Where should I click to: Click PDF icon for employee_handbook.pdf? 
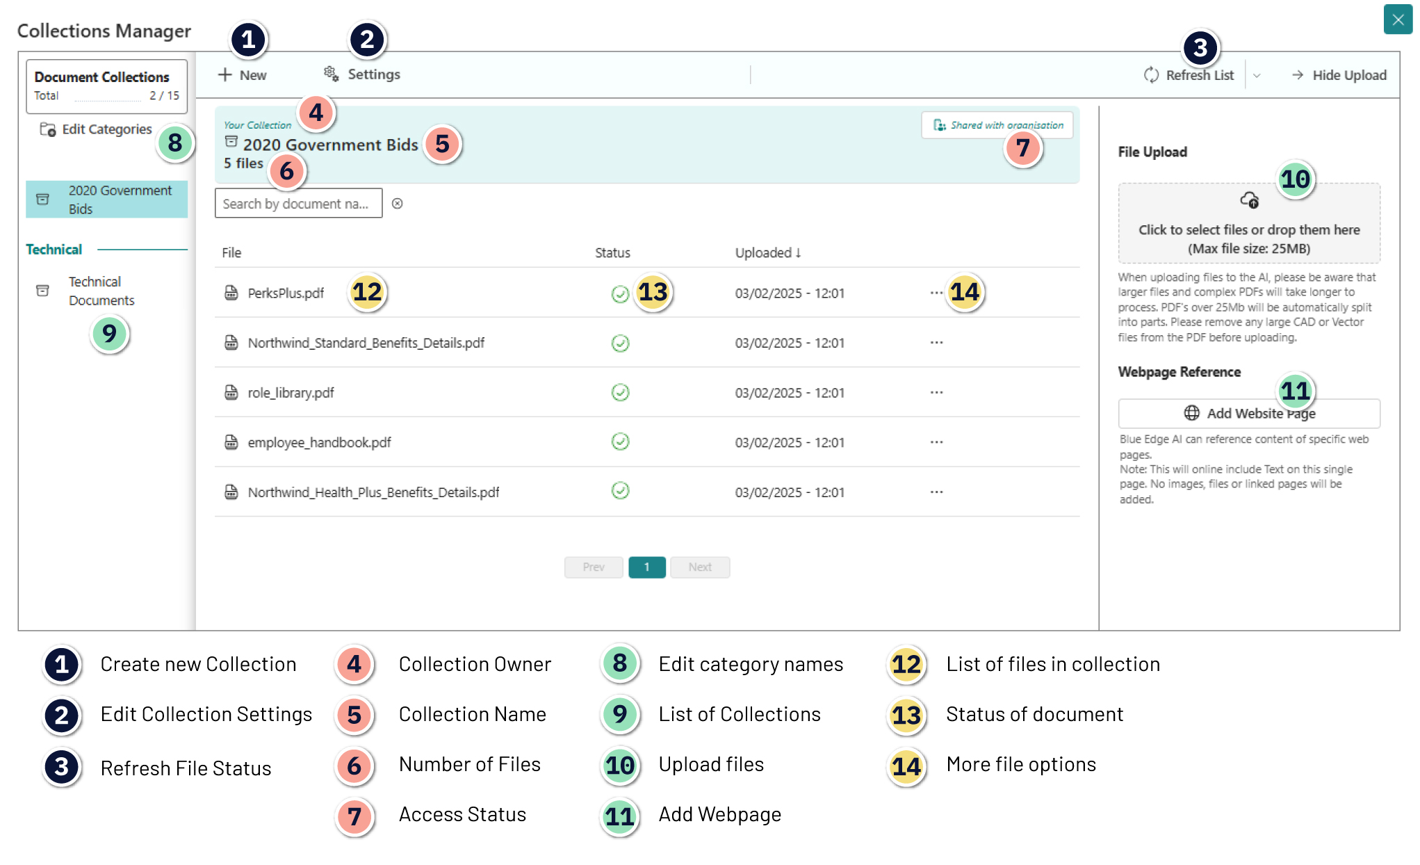click(231, 442)
